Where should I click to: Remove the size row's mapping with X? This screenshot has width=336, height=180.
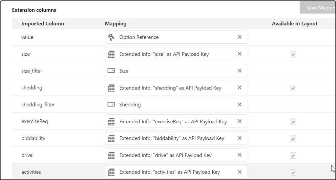pyautogui.click(x=240, y=54)
